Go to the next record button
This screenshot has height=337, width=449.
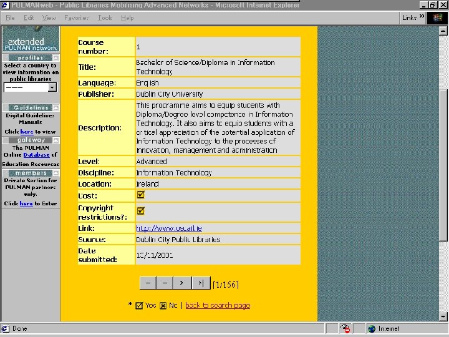pos(181,283)
